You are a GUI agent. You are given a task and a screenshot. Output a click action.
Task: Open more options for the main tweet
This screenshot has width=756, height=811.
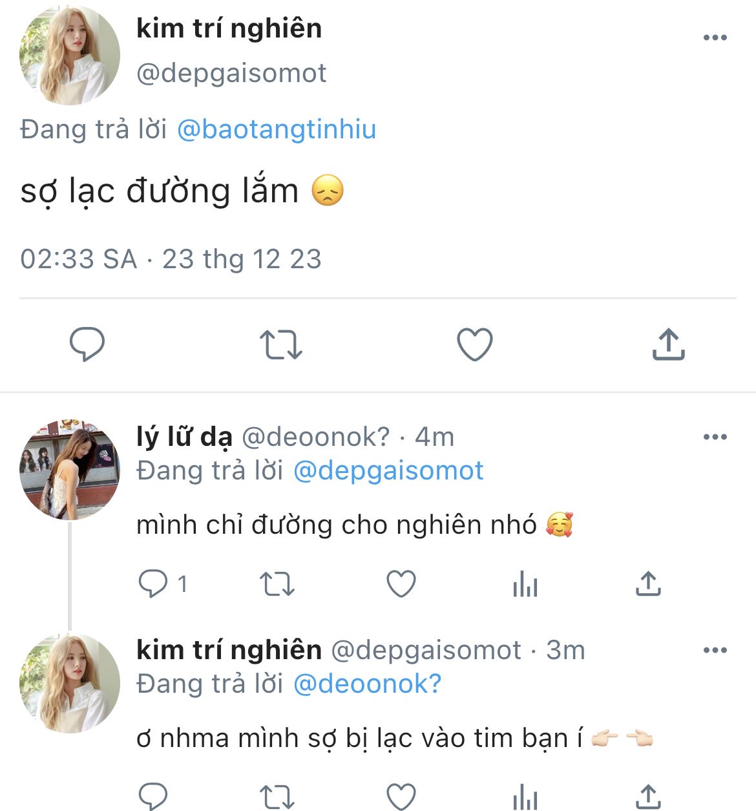click(x=715, y=37)
